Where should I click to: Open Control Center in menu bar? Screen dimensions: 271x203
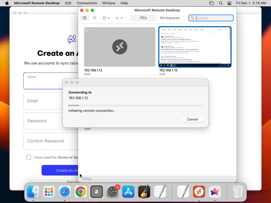[229, 3]
